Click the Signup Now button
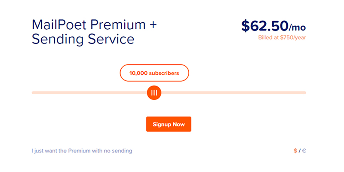Image resolution: width=344 pixels, height=172 pixels. coord(169,124)
